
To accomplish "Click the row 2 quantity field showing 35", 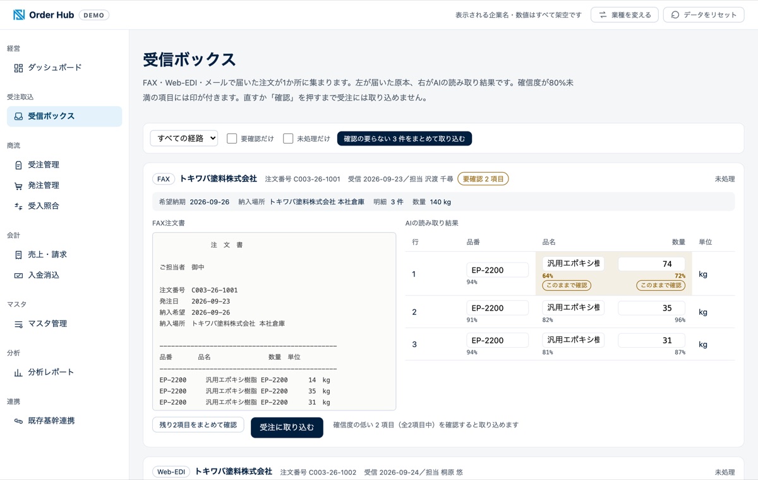I will tap(651, 308).
